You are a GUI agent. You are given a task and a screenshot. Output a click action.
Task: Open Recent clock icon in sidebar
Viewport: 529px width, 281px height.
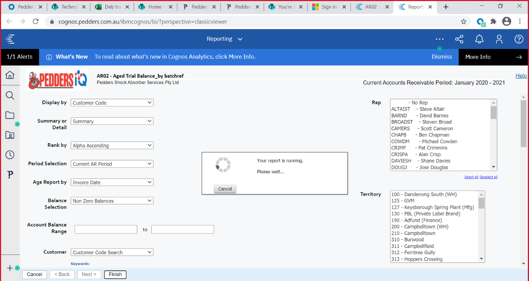10,155
